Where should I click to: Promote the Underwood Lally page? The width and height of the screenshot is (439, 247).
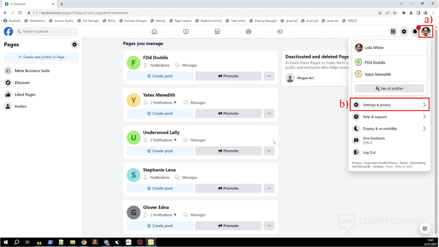[x=228, y=151]
